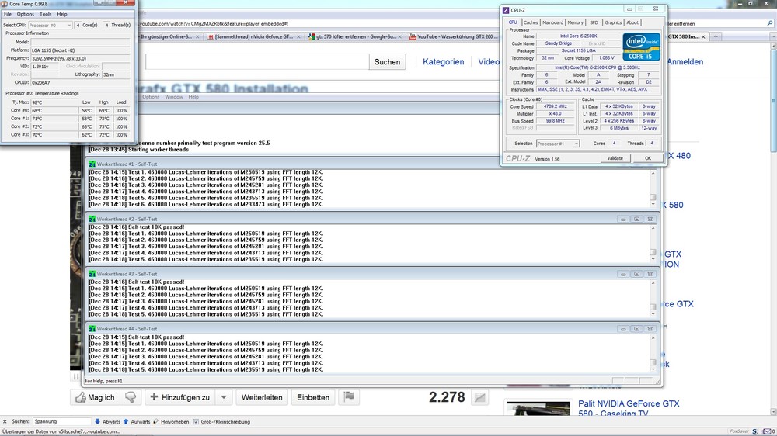Open the Help menu in Core Temp
Viewport: 777px width, 436px height.
pyautogui.click(x=61, y=14)
